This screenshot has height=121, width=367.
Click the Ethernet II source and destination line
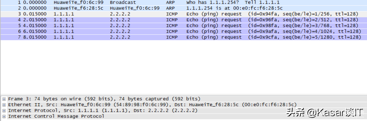(x=152, y=105)
